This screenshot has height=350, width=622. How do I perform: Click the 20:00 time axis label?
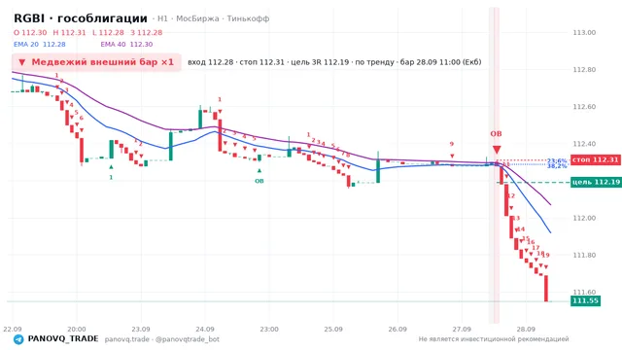tap(77, 329)
